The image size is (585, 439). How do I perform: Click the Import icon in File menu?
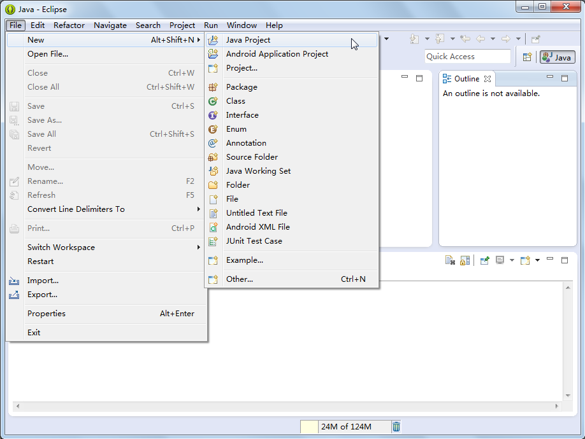coord(15,281)
